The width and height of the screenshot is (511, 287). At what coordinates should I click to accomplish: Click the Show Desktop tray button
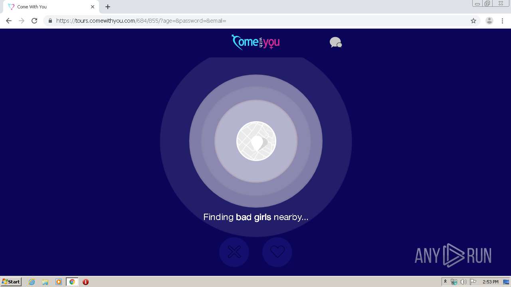[506, 282]
